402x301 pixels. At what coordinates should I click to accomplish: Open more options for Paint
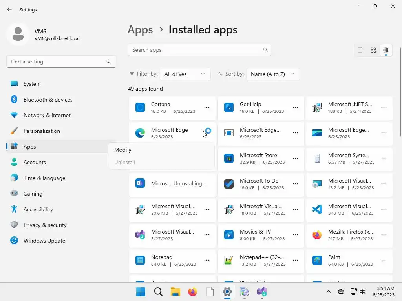384,260
